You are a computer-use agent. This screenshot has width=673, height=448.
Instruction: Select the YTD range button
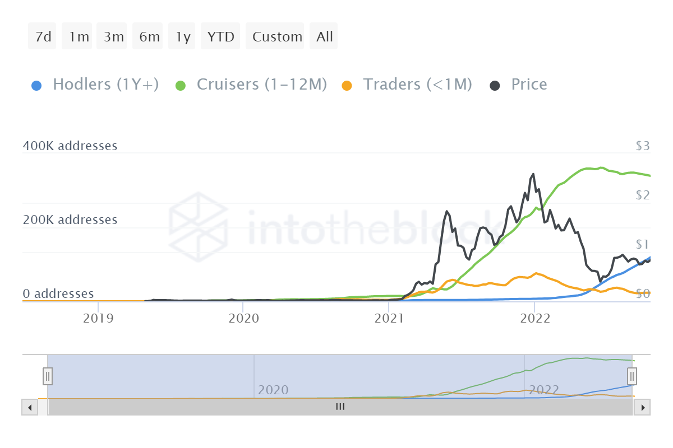(x=220, y=37)
